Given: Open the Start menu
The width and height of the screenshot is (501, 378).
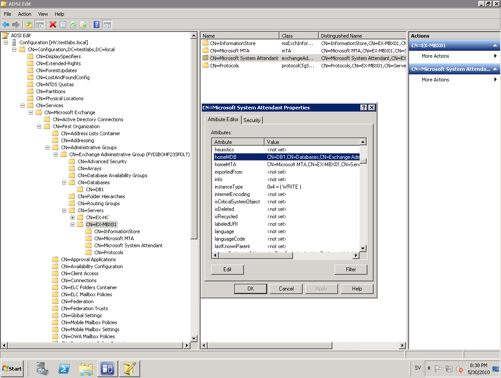Looking at the screenshot, I should (x=12, y=369).
